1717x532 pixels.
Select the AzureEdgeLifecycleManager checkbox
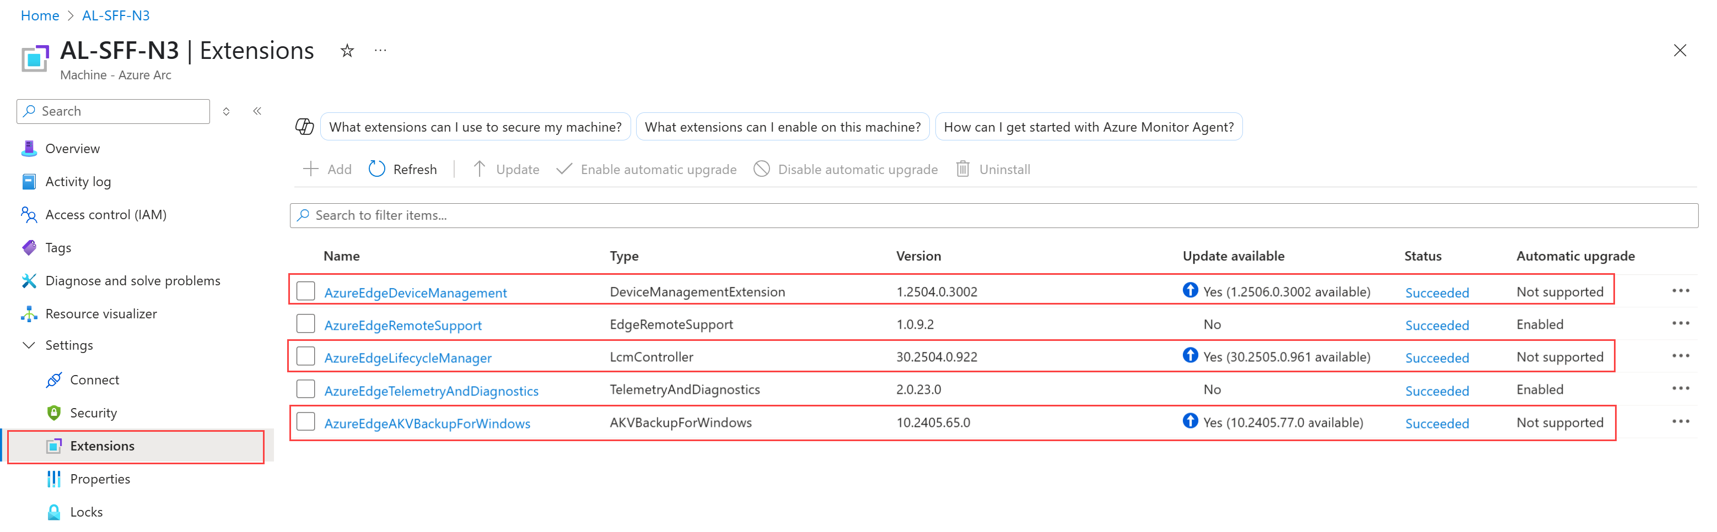306,356
